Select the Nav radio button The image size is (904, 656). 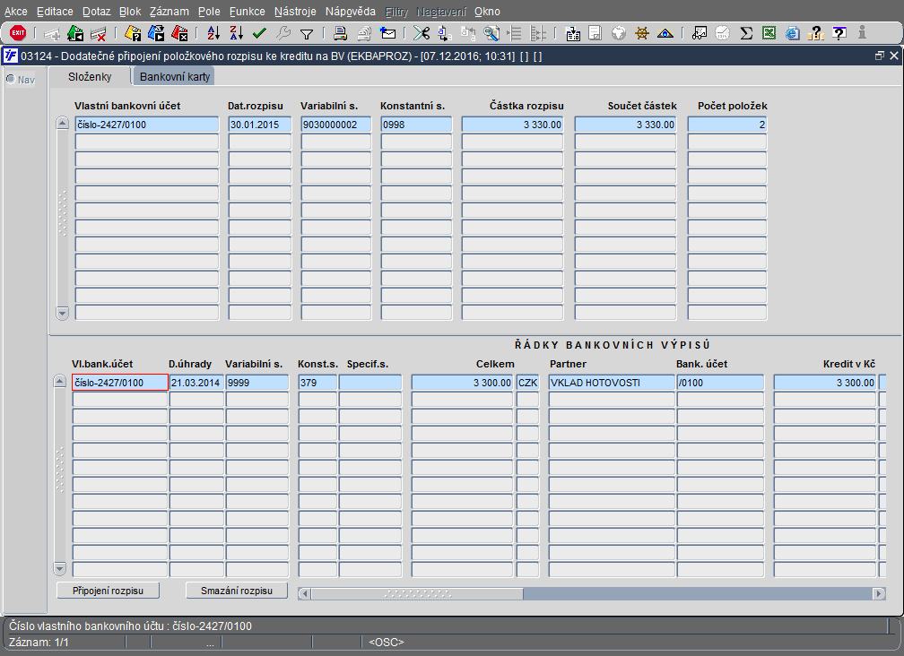[x=11, y=79]
